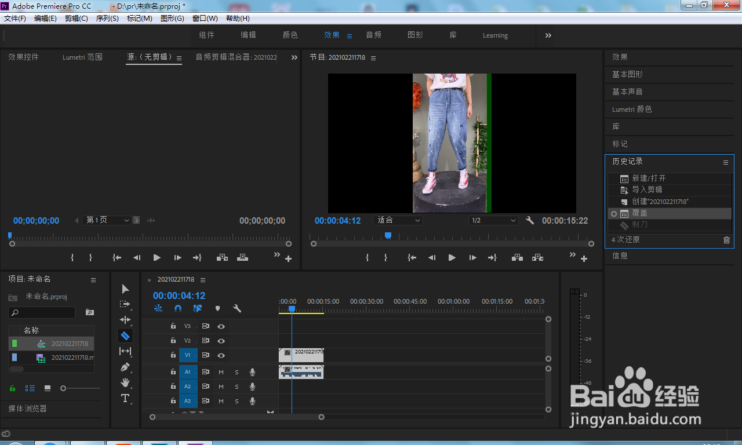Open the 序列(S) menu
Screen dimensions: 742x445
pyautogui.click(x=107, y=19)
